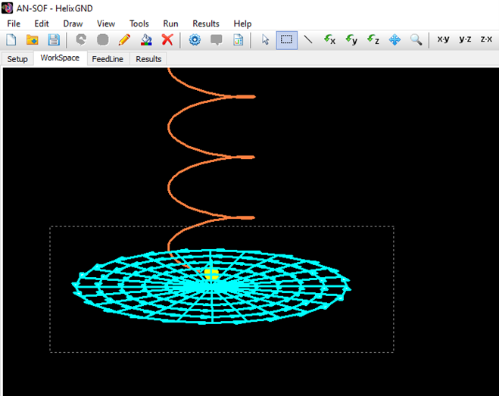Click the New file icon
499x396 pixels.
pyautogui.click(x=11, y=40)
